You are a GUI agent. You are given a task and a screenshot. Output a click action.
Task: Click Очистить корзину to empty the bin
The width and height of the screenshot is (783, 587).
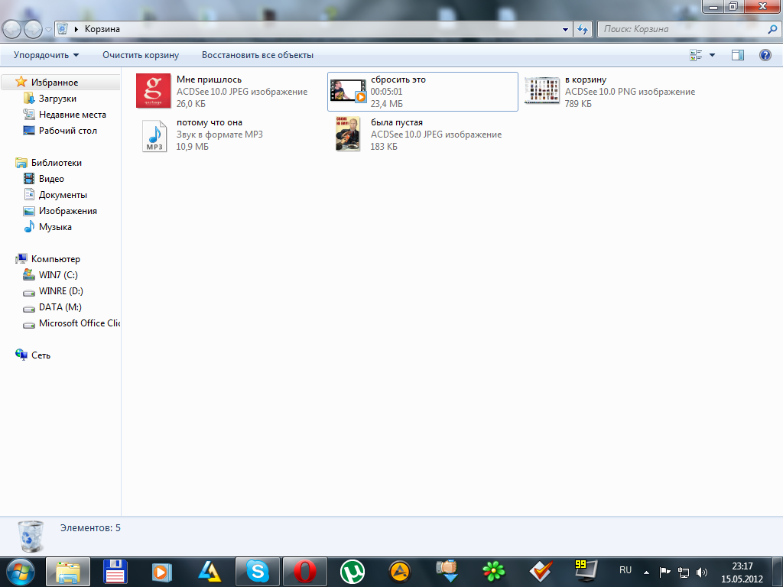point(141,55)
